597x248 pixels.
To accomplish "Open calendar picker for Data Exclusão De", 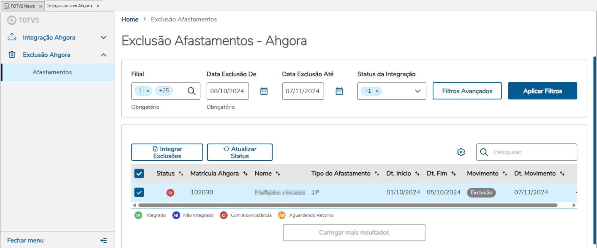I will click(x=264, y=91).
